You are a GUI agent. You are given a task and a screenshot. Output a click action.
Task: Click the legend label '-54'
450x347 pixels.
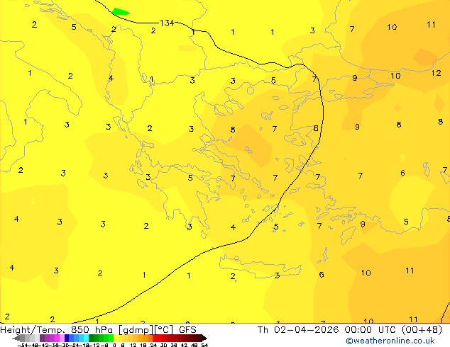pos(23,346)
